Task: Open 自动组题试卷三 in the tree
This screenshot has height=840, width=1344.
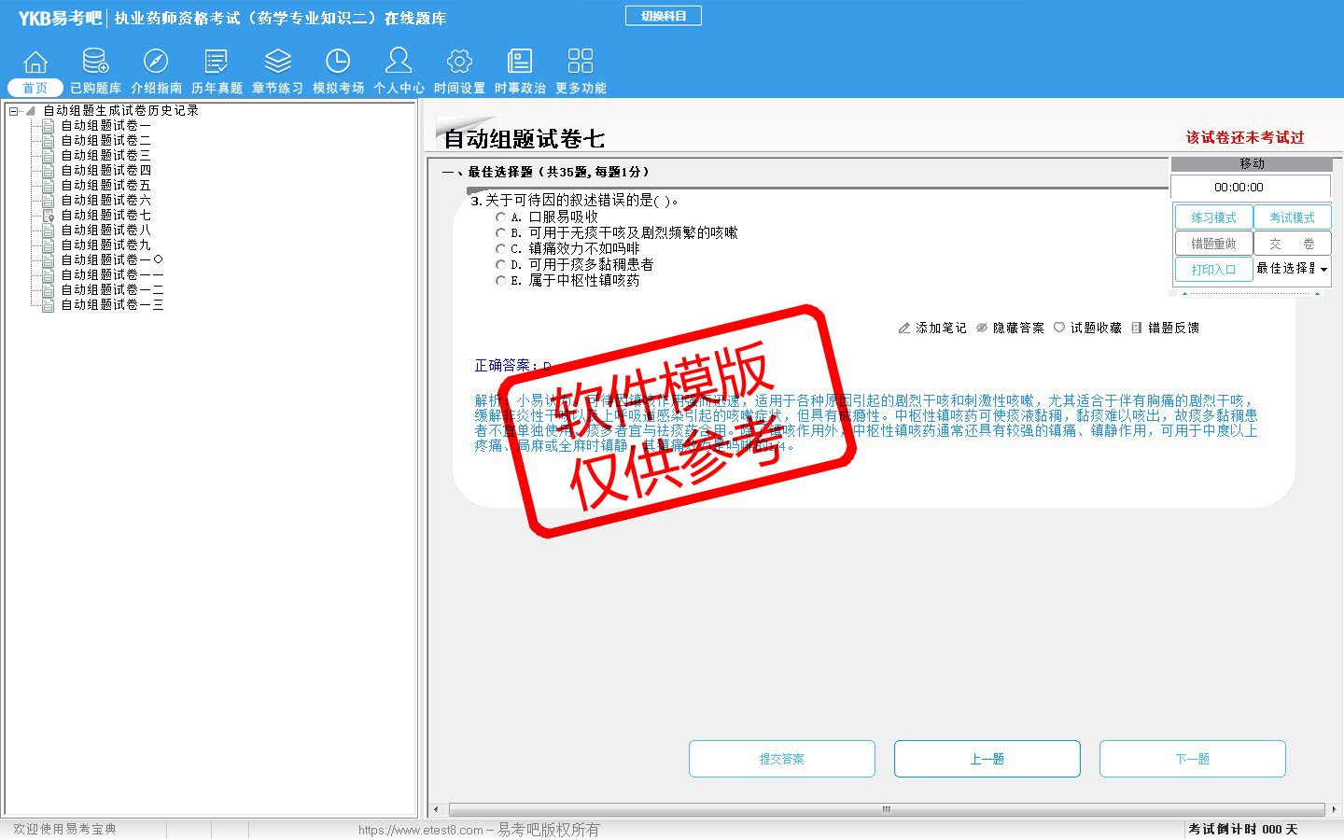Action: click(105, 156)
